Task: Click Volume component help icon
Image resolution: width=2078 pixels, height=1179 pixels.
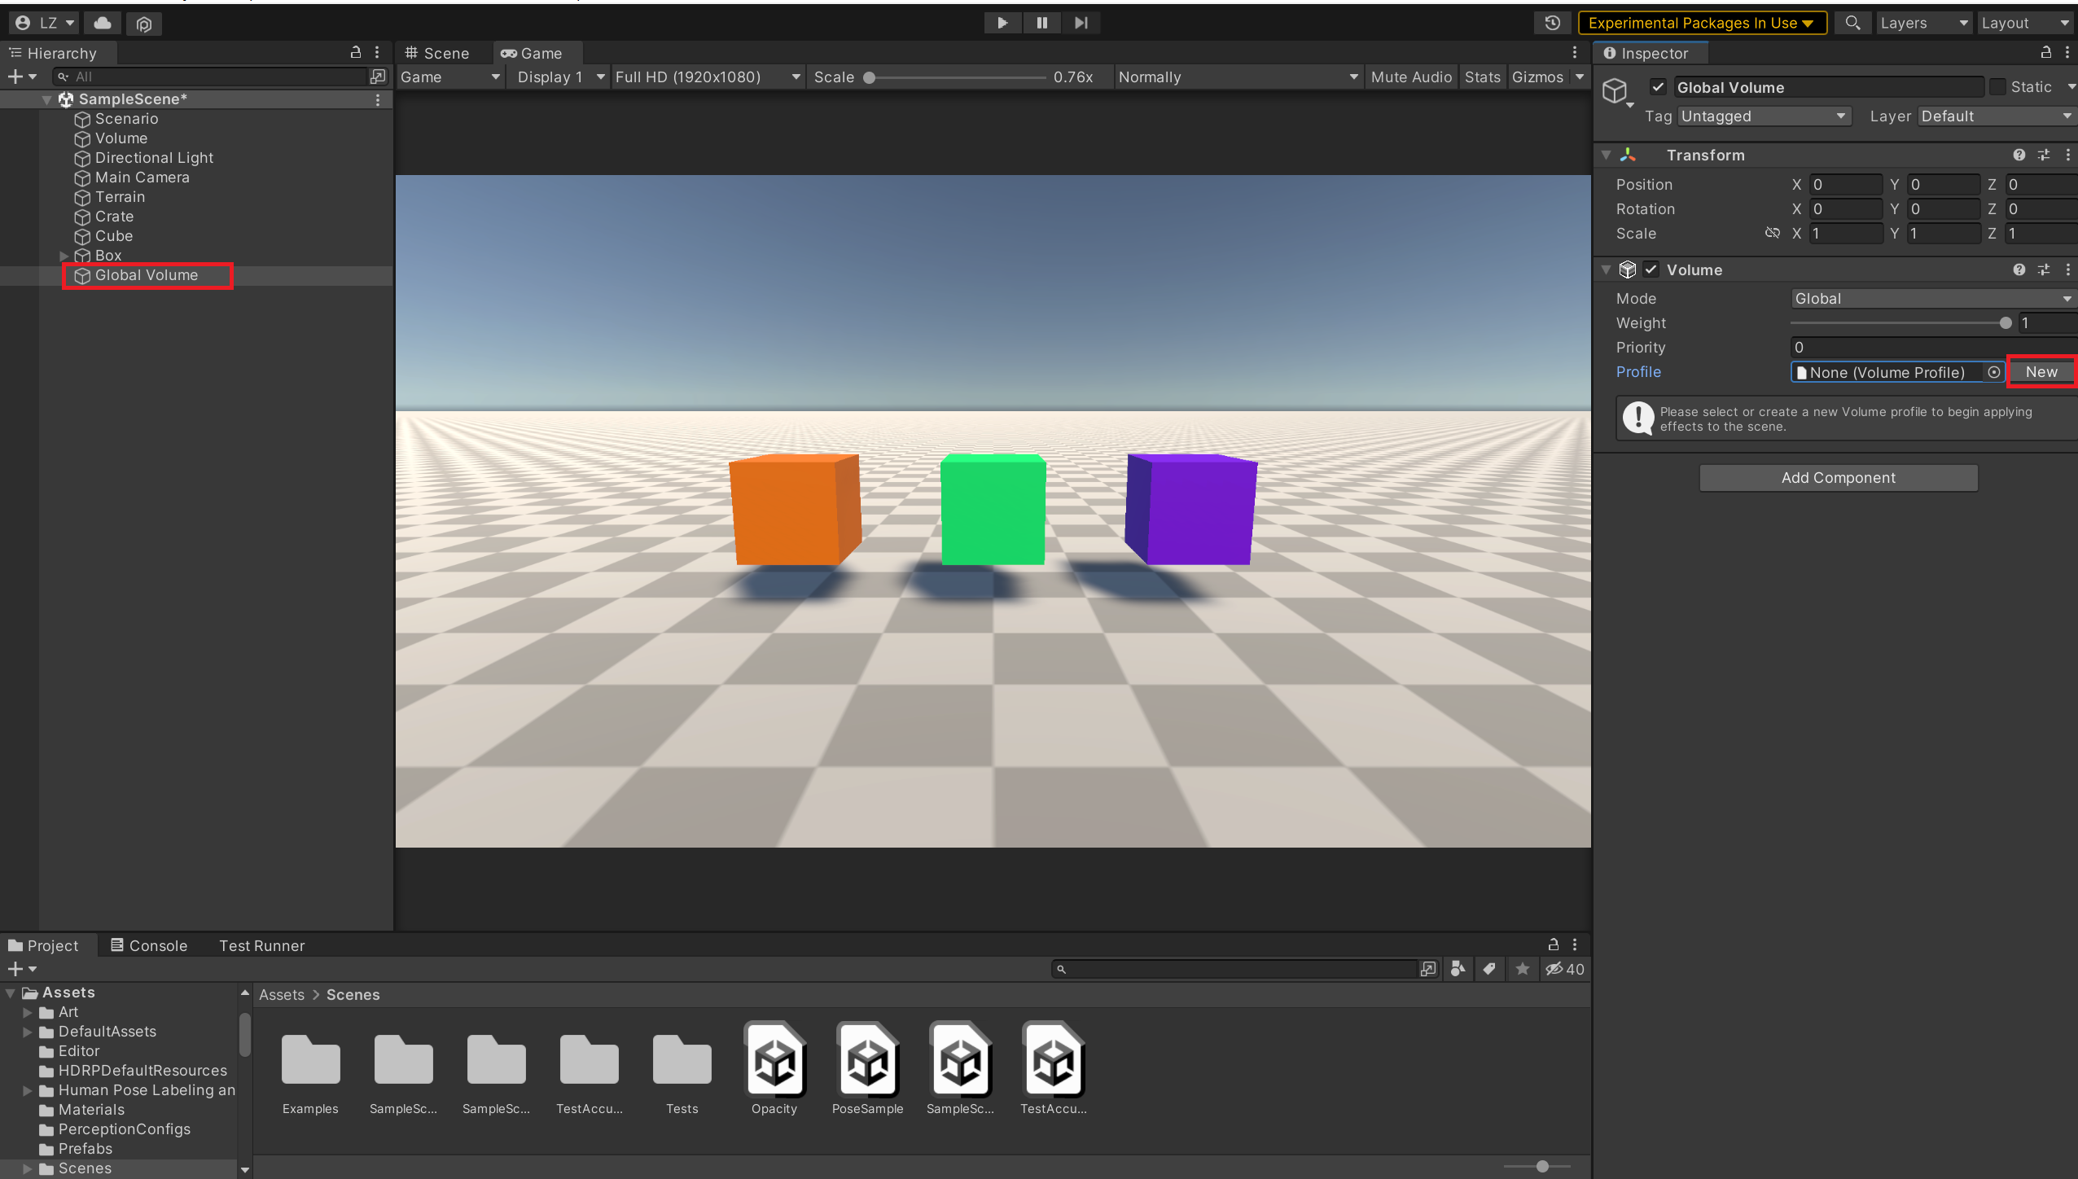Action: pyautogui.click(x=2019, y=270)
